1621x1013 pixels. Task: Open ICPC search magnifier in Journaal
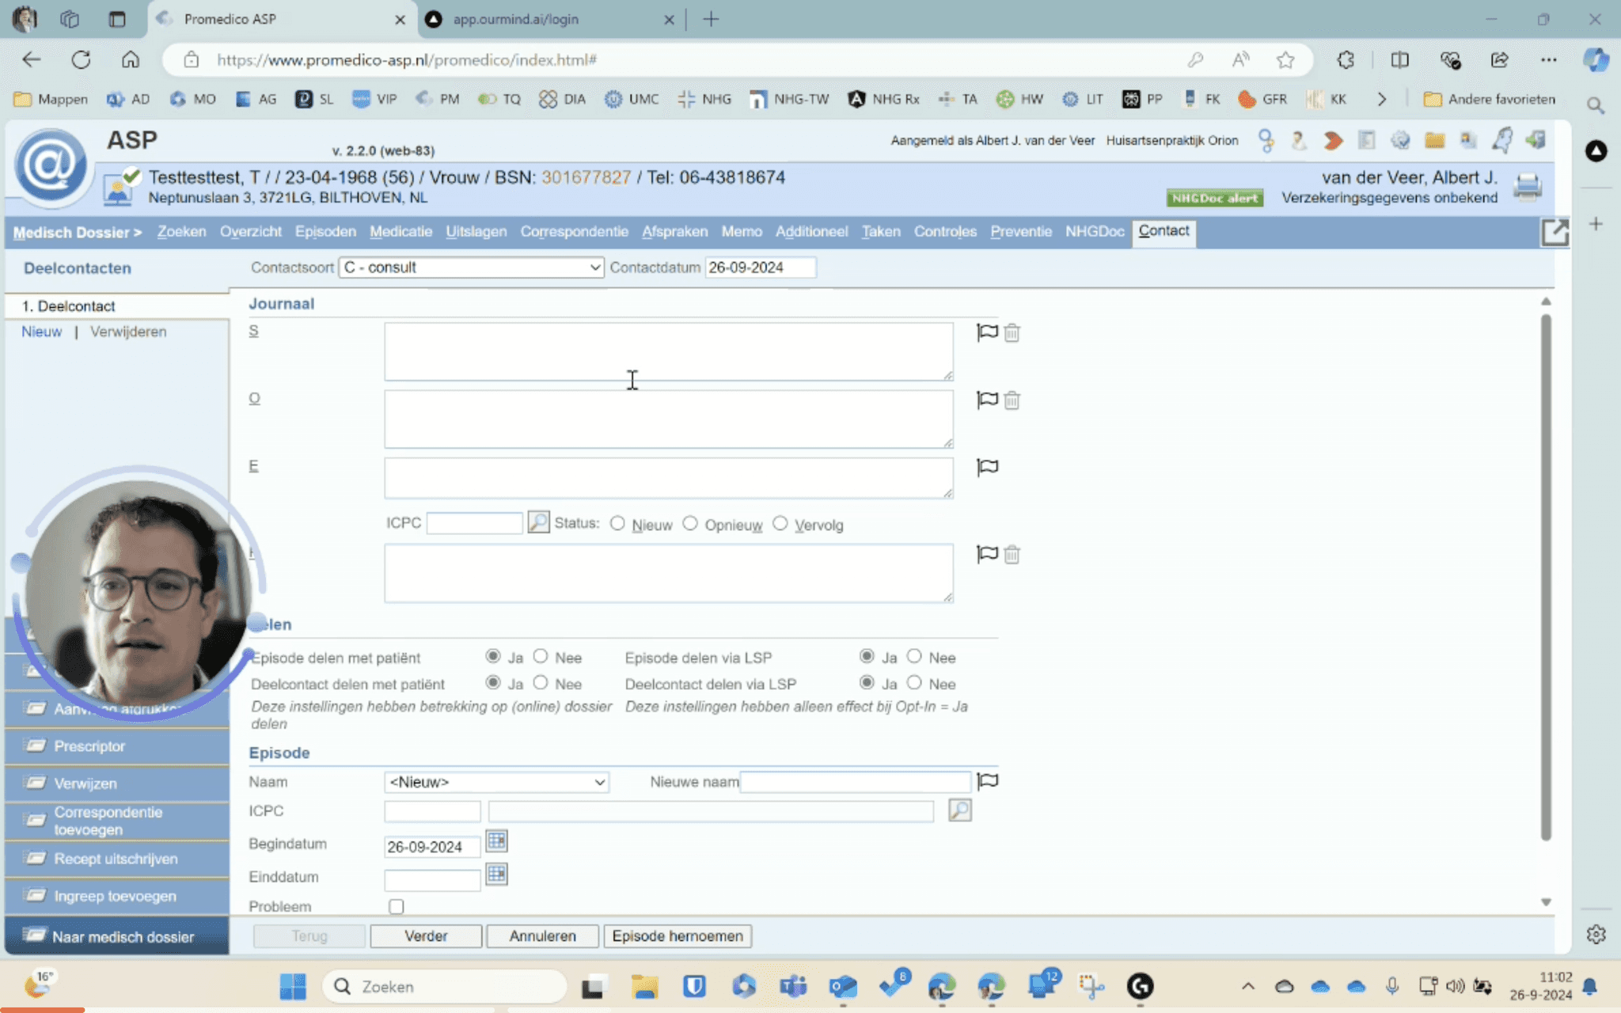point(538,522)
